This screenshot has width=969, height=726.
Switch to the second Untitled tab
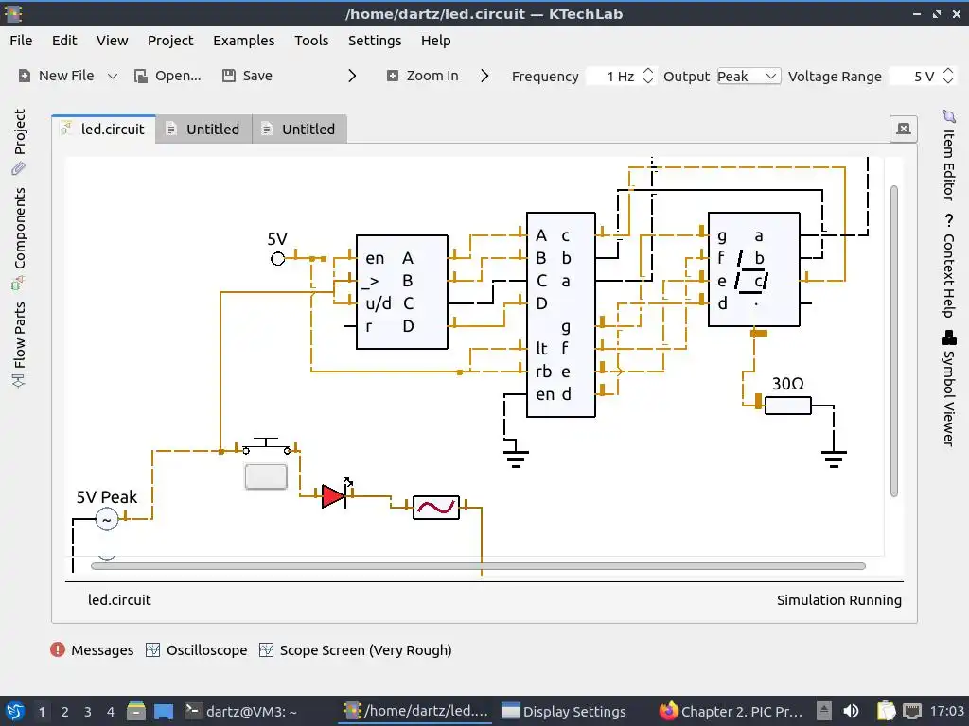(x=300, y=129)
